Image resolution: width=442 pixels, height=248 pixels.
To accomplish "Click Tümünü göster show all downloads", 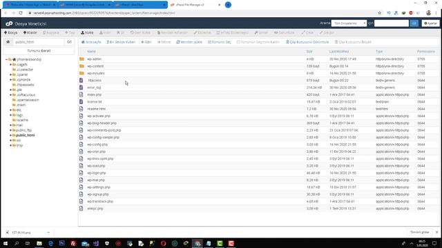I will click(x=419, y=232).
